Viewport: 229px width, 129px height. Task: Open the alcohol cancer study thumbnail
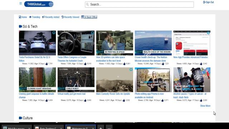pos(192,80)
